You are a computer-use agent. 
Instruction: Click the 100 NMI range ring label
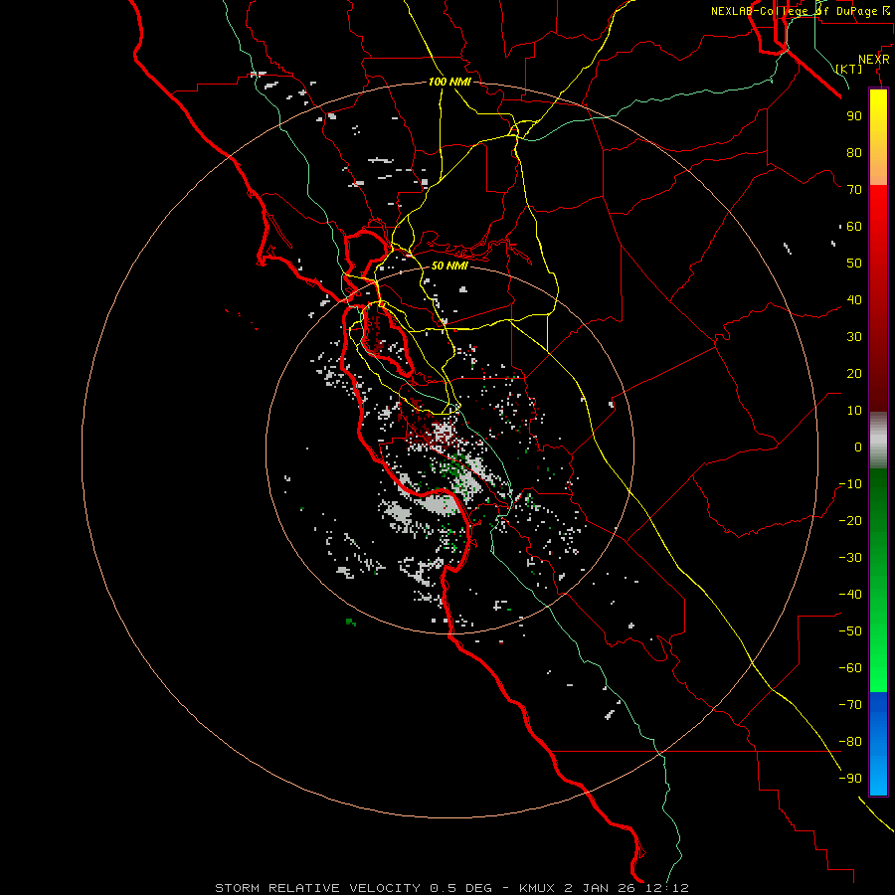[449, 82]
